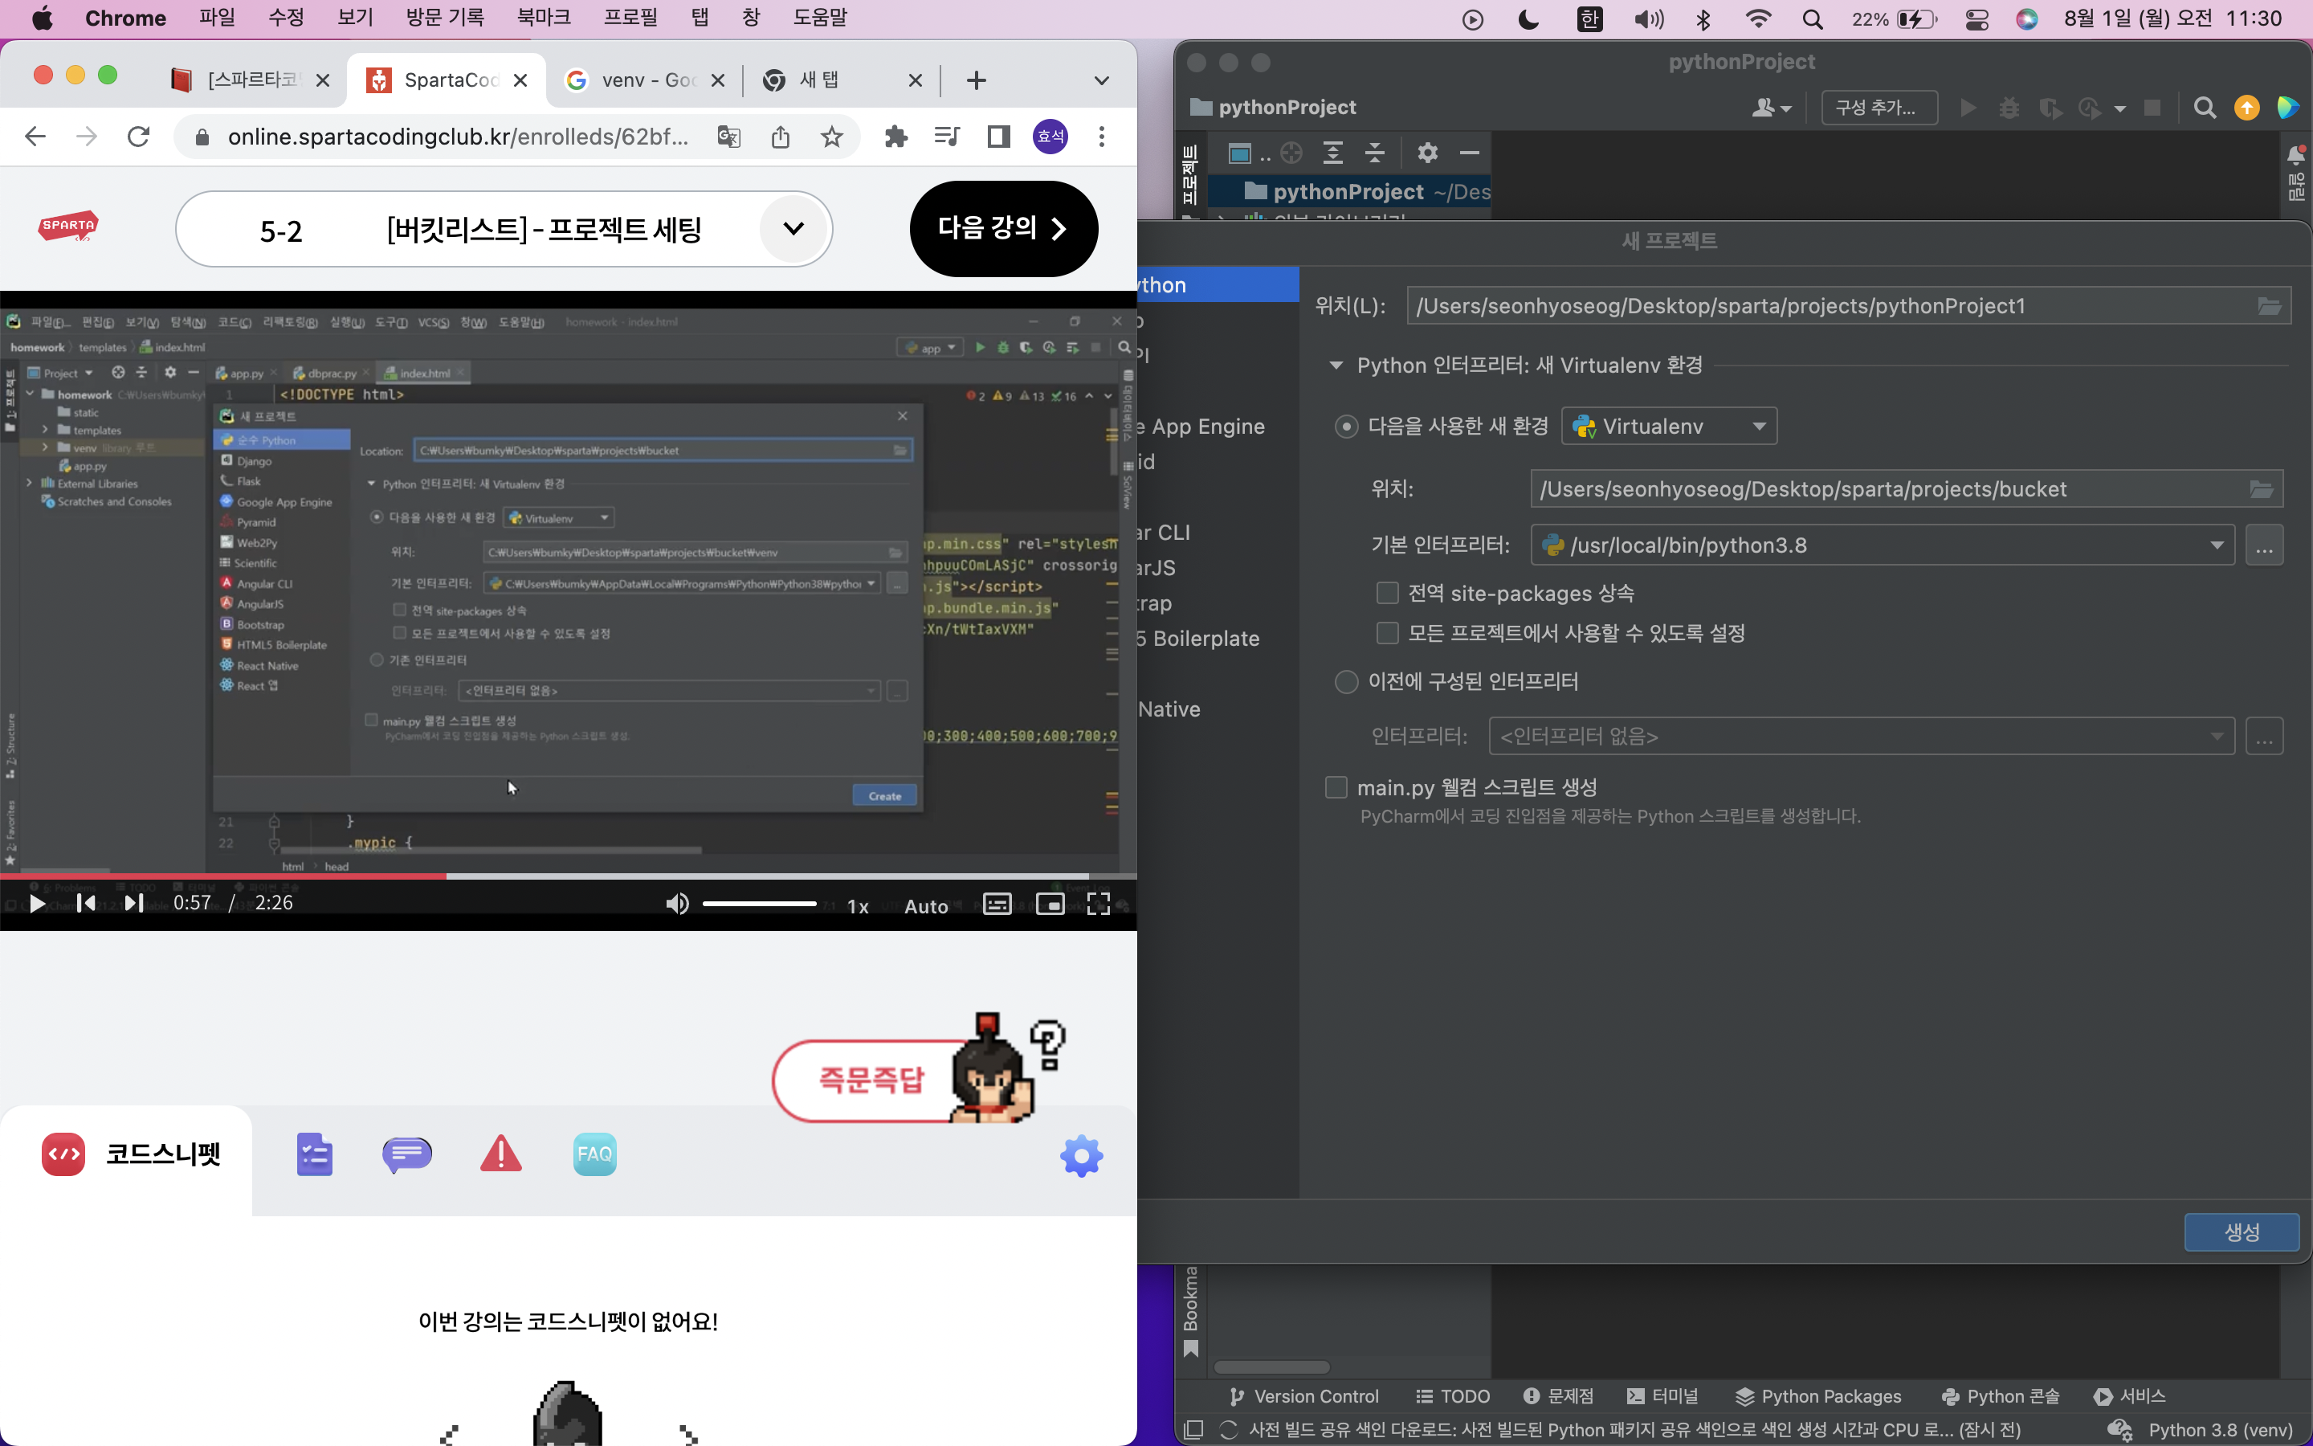The width and height of the screenshot is (2313, 1446).
Task: Bookmark this page with the star icon
Action: tap(833, 137)
